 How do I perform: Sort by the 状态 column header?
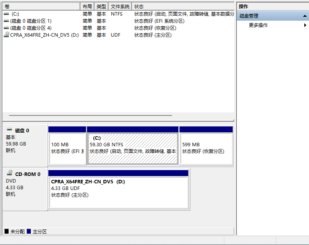(183, 7)
